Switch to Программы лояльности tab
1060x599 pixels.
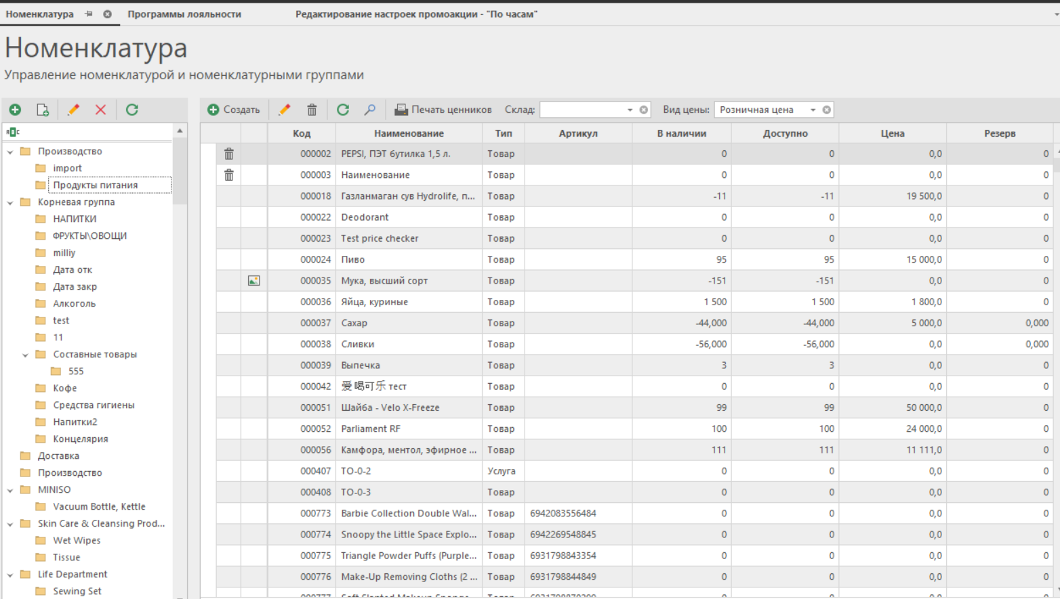point(184,14)
